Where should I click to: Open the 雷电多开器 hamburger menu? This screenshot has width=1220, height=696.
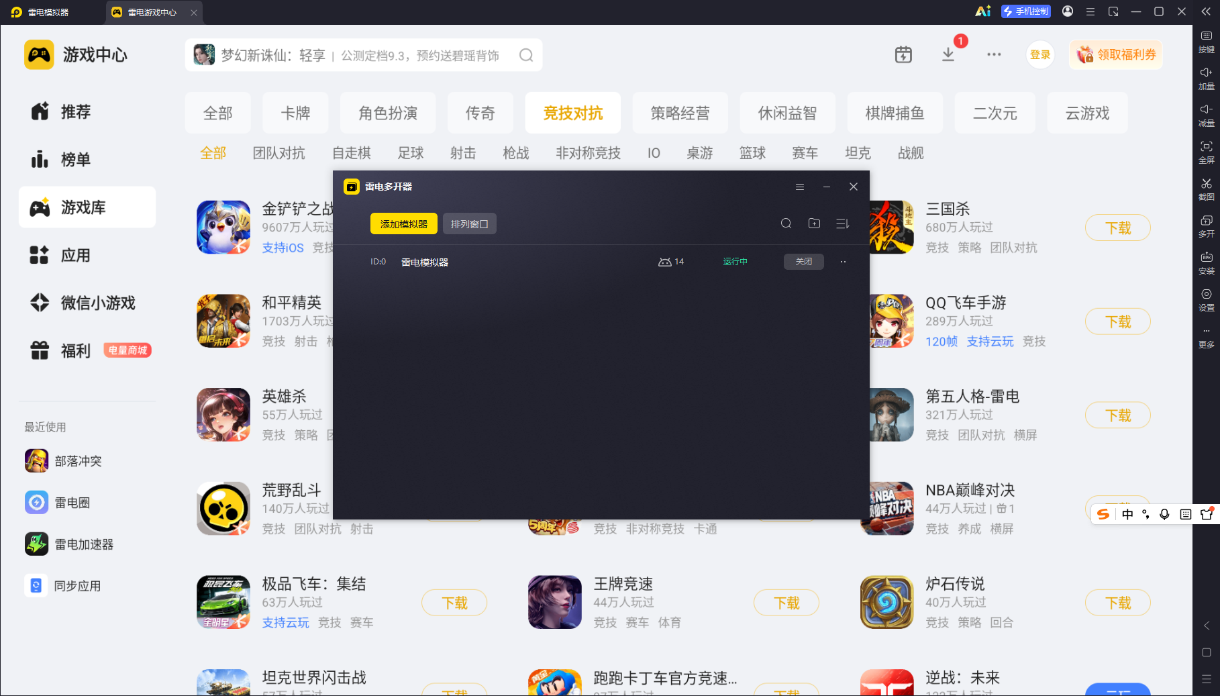click(x=800, y=187)
